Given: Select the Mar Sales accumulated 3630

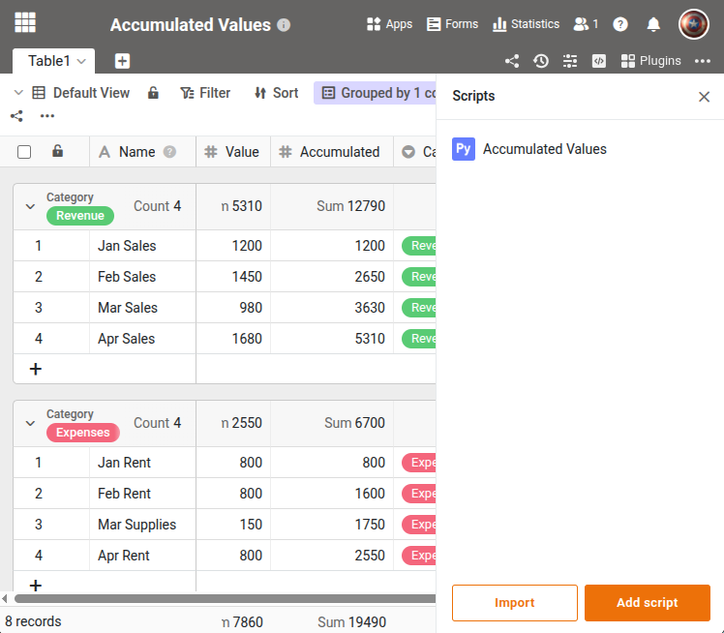Looking at the screenshot, I should point(332,308).
